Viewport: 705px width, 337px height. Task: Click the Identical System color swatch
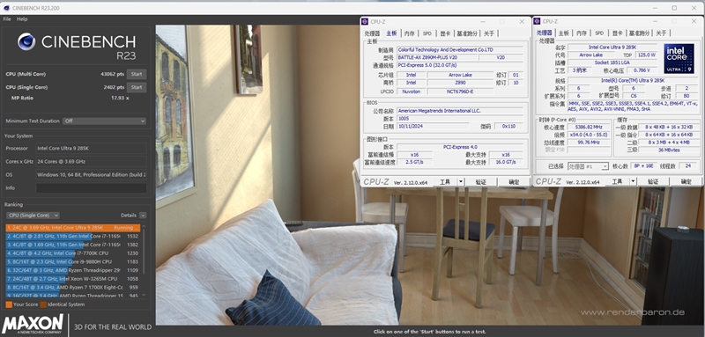[42, 304]
